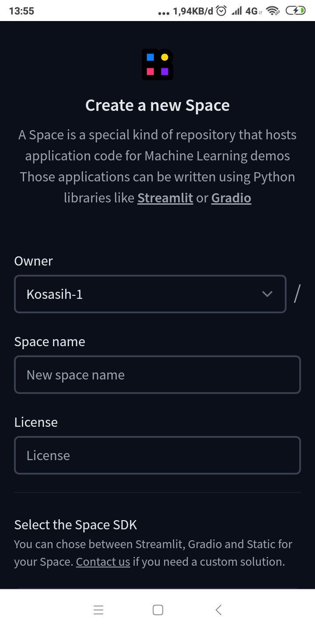The image size is (315, 631).
Task: Follow the Gradio link
Action: 231,198
